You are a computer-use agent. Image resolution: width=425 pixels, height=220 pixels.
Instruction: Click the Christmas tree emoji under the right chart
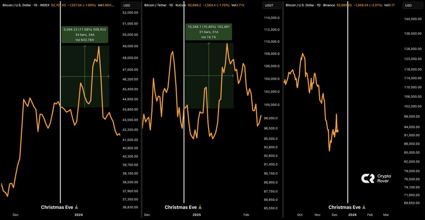point(364,207)
